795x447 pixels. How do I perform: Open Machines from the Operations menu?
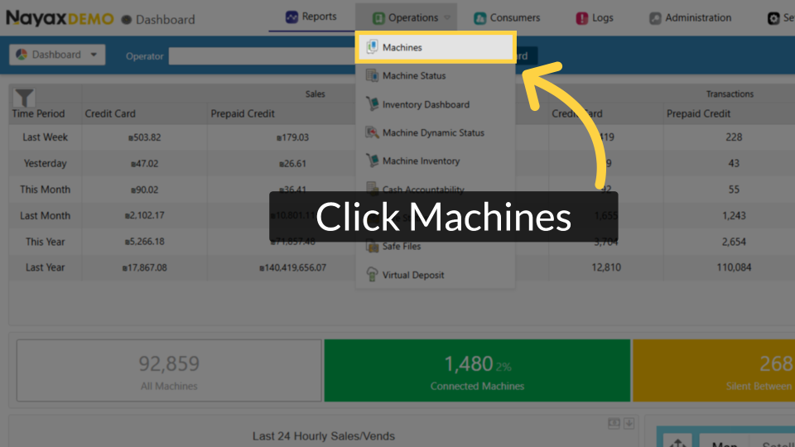coord(436,47)
